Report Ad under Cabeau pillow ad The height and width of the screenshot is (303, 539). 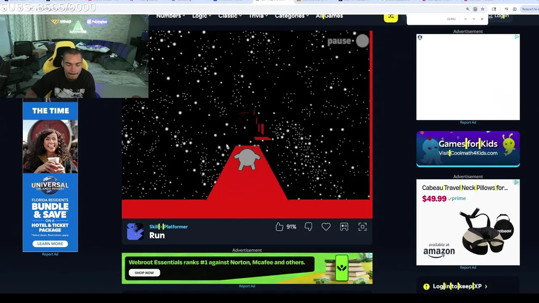[468, 268]
